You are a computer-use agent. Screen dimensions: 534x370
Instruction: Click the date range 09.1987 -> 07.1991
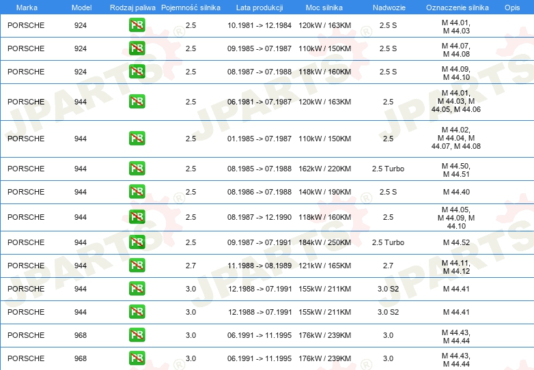(x=259, y=242)
